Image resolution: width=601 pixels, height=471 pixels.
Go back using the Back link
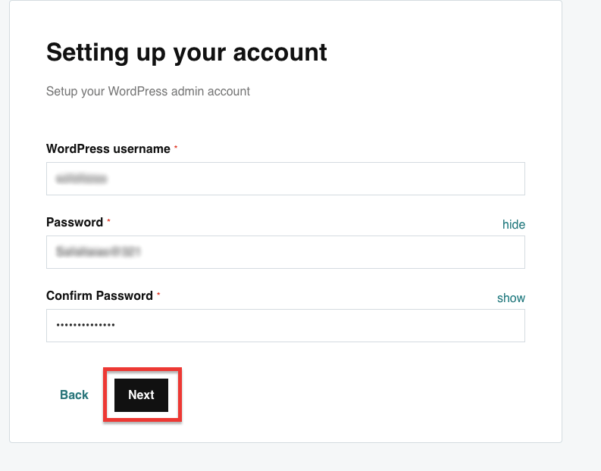pyautogui.click(x=74, y=395)
